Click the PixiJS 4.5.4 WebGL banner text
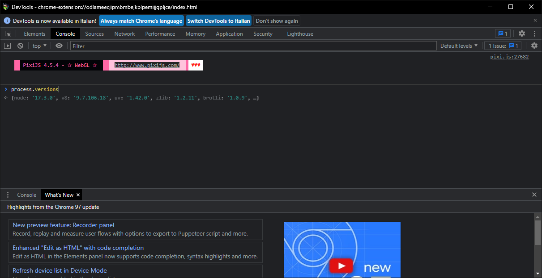542x278 pixels. click(60, 65)
